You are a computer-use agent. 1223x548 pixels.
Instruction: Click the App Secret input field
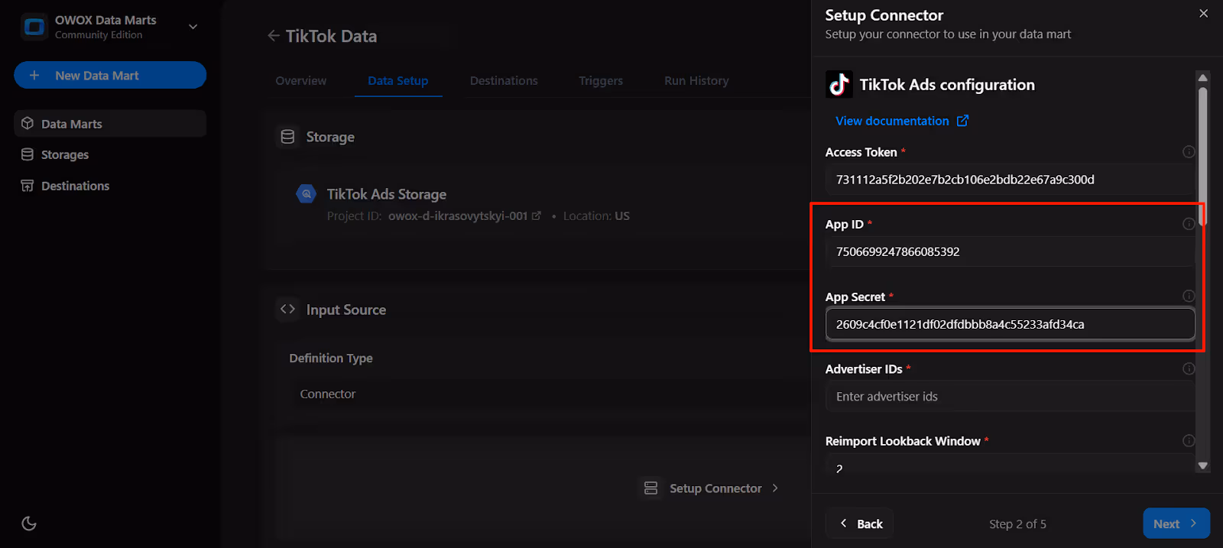click(1010, 324)
